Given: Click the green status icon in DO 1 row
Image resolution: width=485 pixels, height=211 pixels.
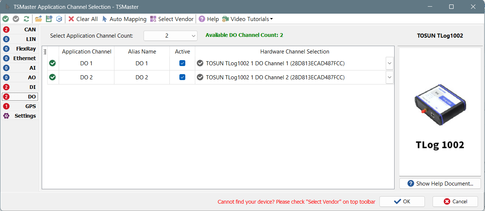Looking at the screenshot, I should click(52, 63).
